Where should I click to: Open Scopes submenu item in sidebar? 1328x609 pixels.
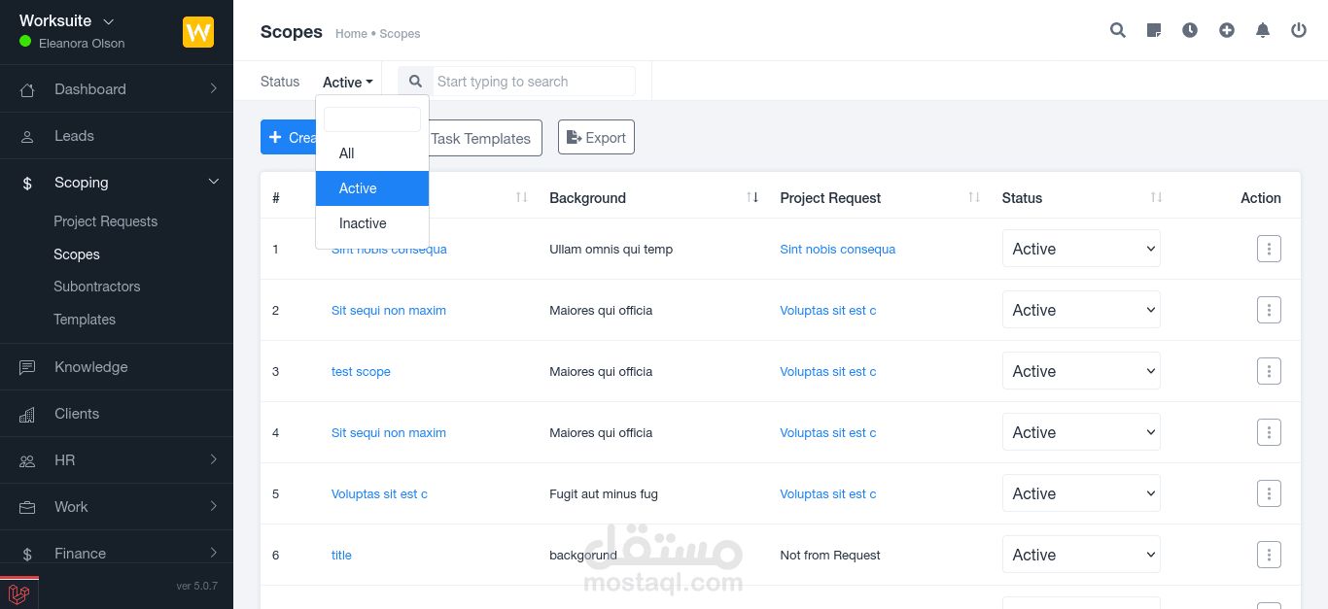[77, 254]
